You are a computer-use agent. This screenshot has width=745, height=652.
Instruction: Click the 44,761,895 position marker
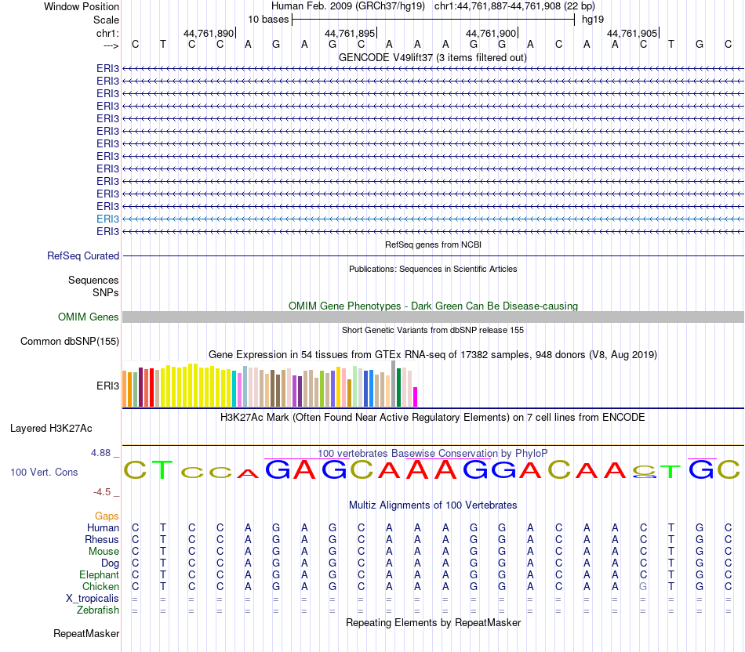point(350,33)
